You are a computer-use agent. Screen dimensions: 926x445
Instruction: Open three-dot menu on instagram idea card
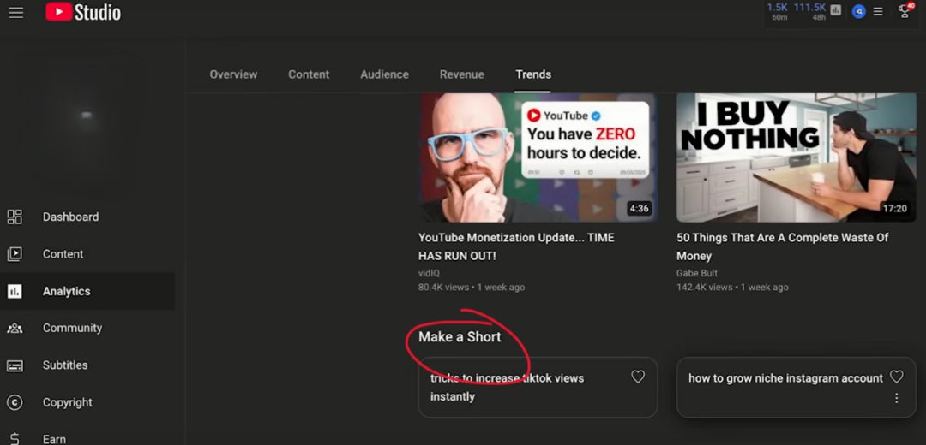tap(896, 398)
